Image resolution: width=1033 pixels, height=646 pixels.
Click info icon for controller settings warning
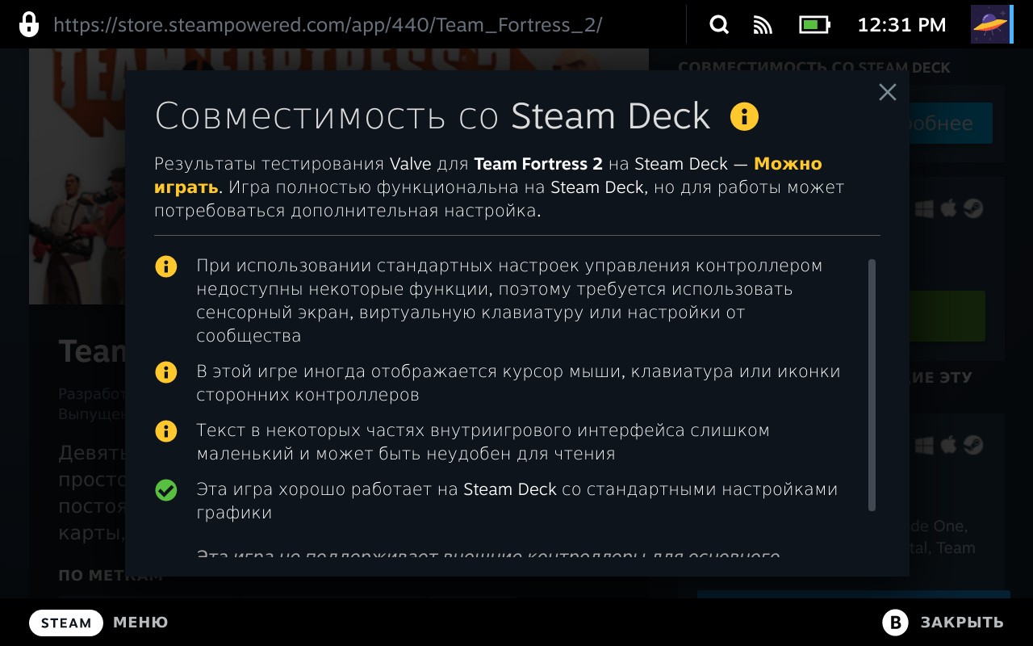tap(165, 266)
